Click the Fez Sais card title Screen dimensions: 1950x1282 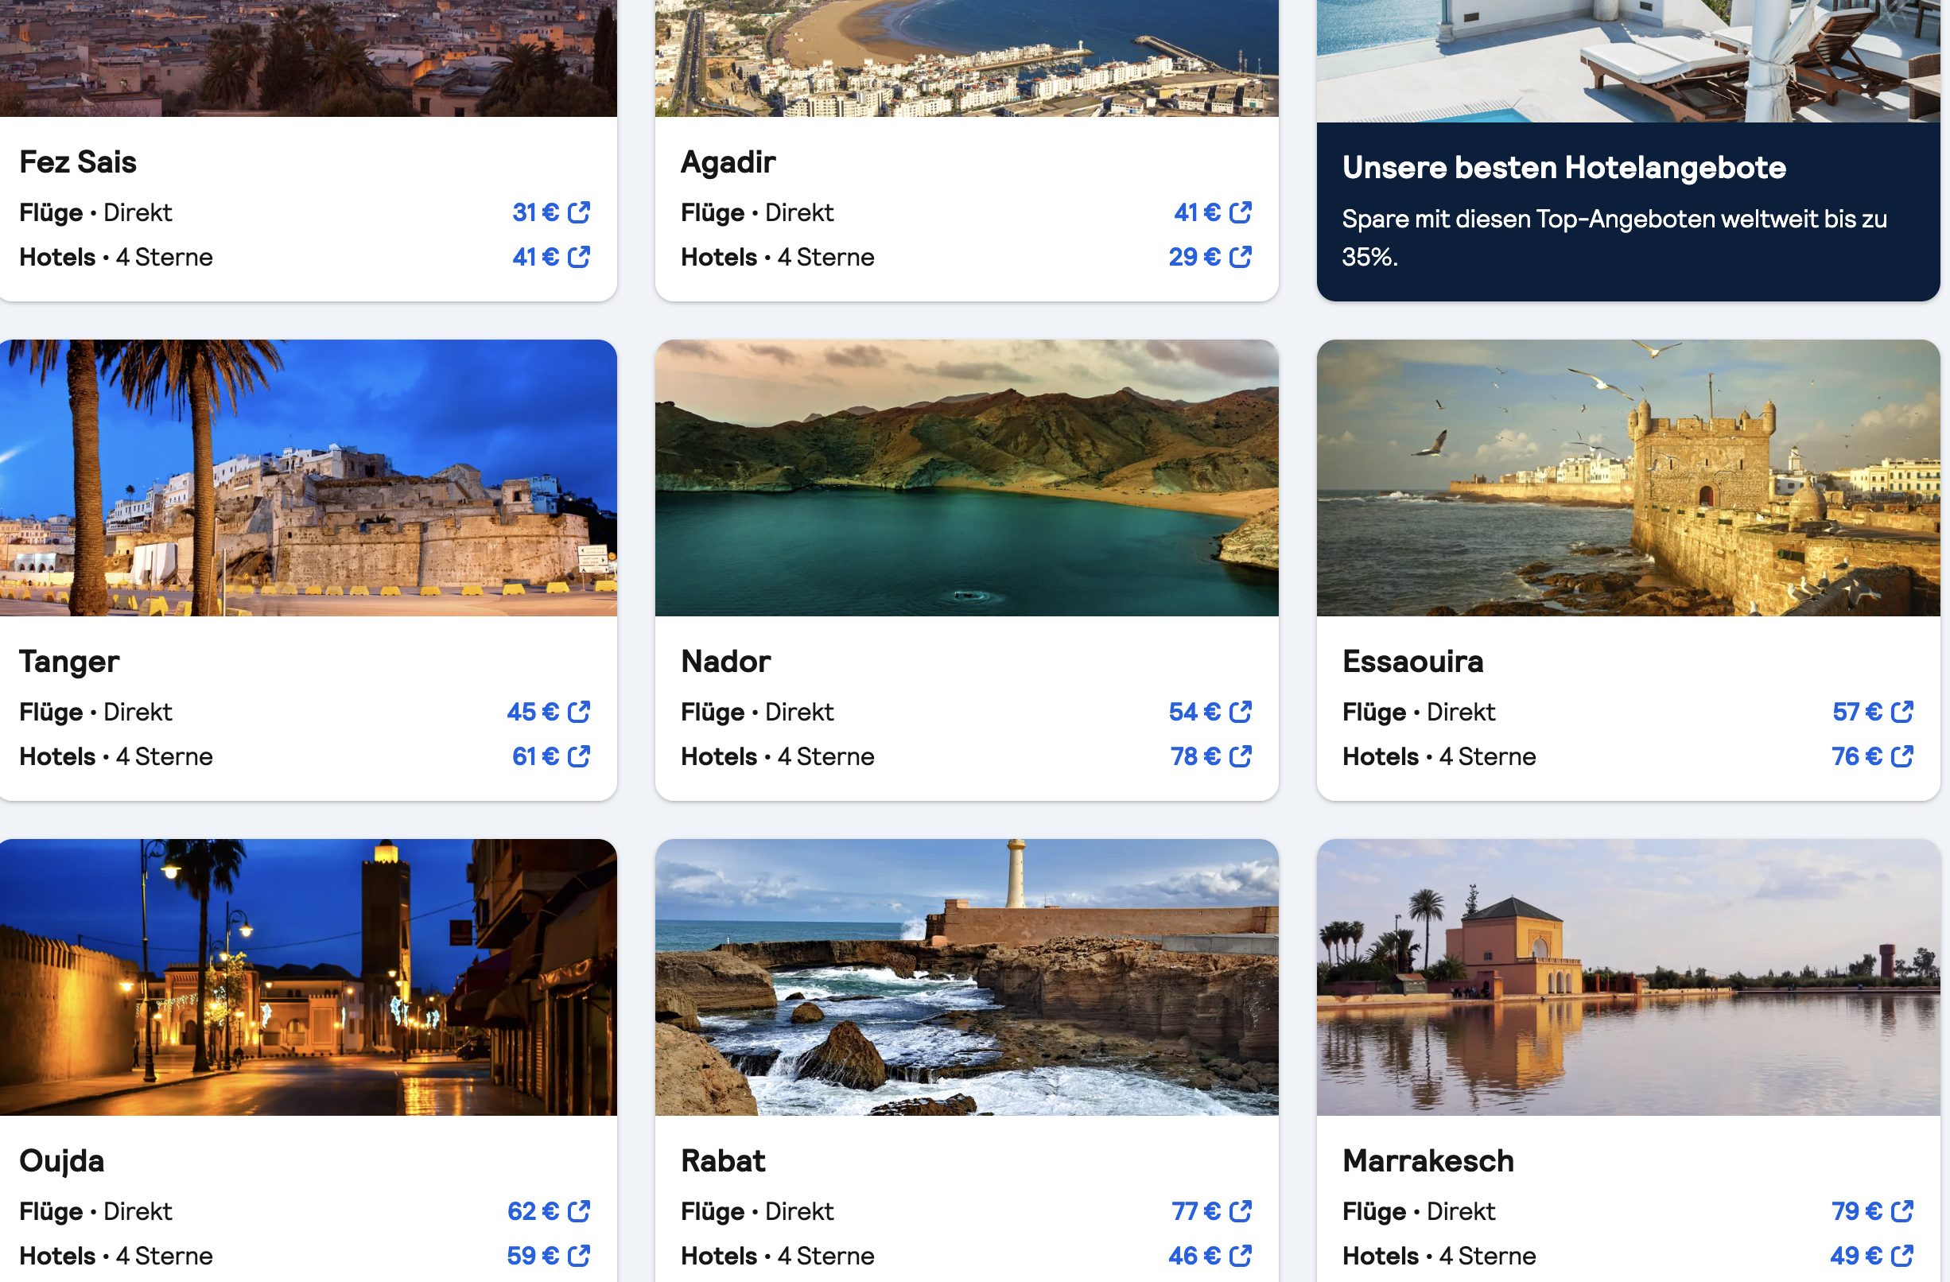click(x=78, y=162)
